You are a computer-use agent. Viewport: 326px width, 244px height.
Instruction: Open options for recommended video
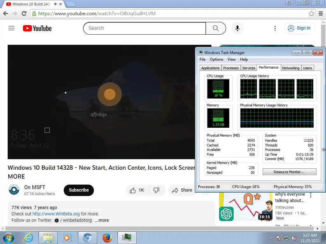tap(311, 195)
